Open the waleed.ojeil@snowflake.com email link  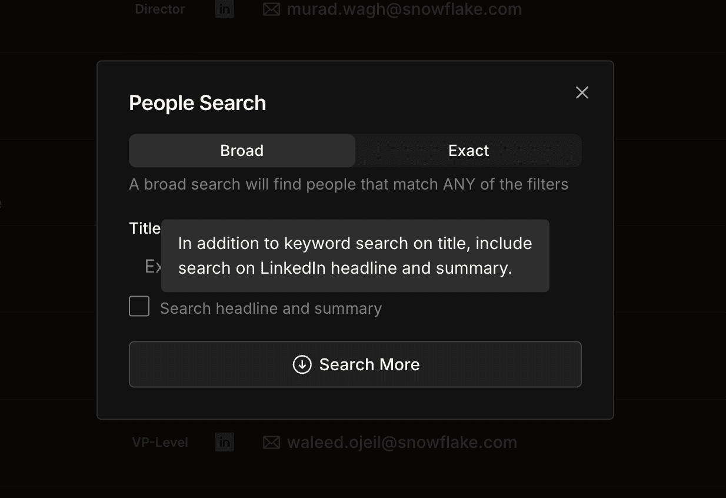(x=402, y=442)
